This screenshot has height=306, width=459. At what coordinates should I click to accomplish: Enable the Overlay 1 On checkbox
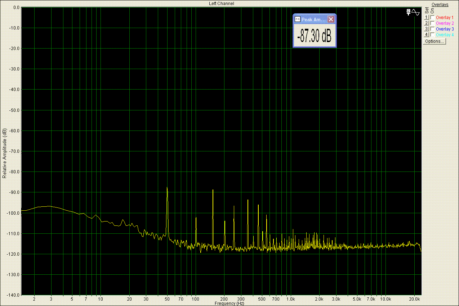pyautogui.click(x=432, y=17)
